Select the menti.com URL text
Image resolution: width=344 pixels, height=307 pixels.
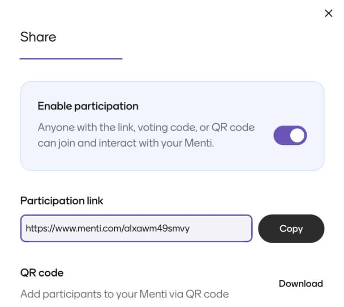107,229
